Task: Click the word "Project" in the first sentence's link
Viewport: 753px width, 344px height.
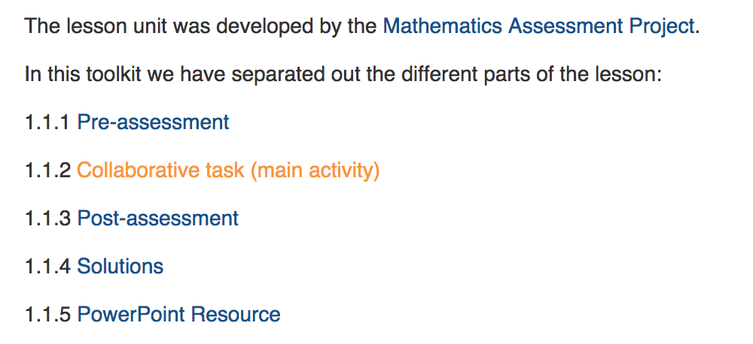Action: click(662, 27)
